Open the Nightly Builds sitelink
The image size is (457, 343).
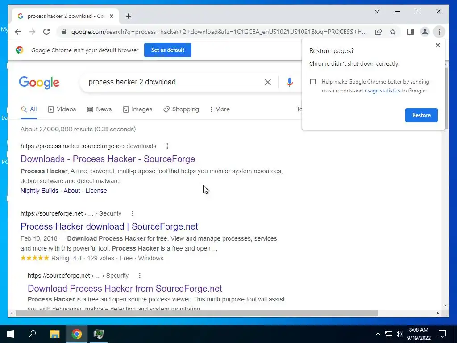tap(39, 191)
